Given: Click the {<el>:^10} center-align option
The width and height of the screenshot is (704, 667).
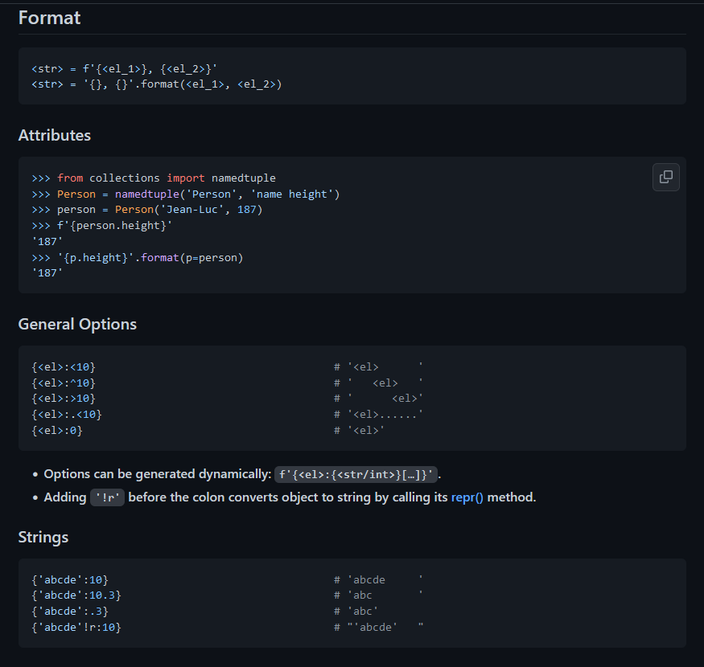Looking at the screenshot, I should tap(64, 383).
